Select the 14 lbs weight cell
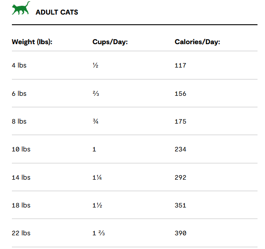This screenshot has width=265, height=249. 21,177
